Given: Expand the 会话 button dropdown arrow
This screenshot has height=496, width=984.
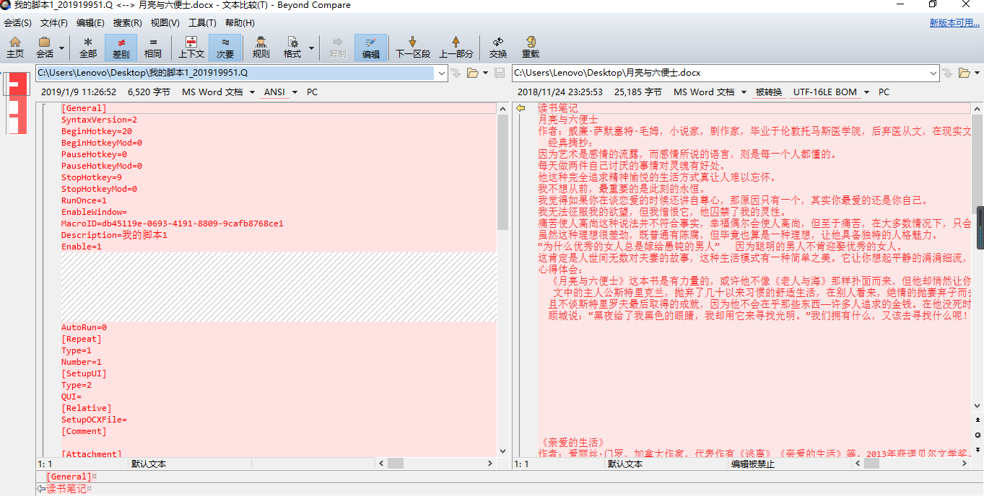Looking at the screenshot, I should click(62, 48).
